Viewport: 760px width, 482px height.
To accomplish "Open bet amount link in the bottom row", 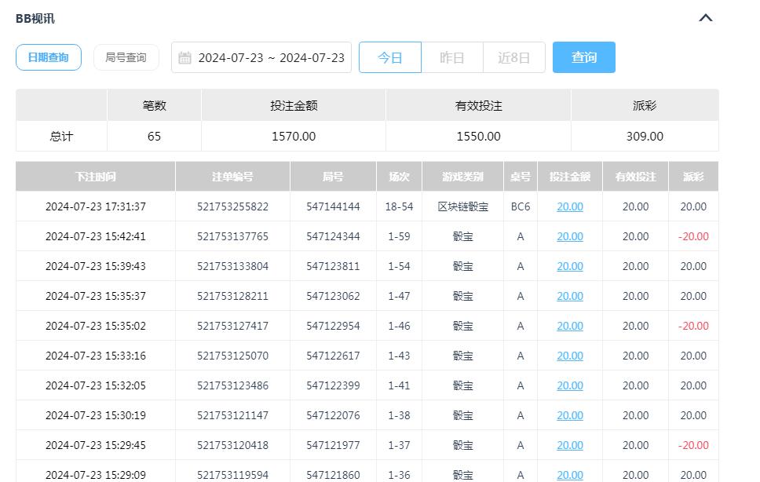I will pyautogui.click(x=569, y=475).
